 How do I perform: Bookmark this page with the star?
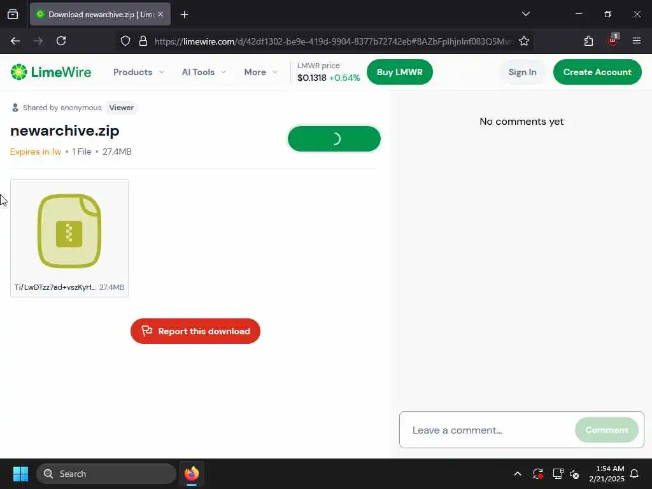coord(524,41)
